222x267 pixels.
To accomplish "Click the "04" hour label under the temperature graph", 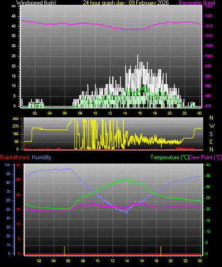I will click(x=53, y=261).
